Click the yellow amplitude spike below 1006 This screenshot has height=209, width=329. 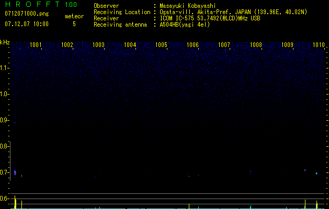pos(189,206)
